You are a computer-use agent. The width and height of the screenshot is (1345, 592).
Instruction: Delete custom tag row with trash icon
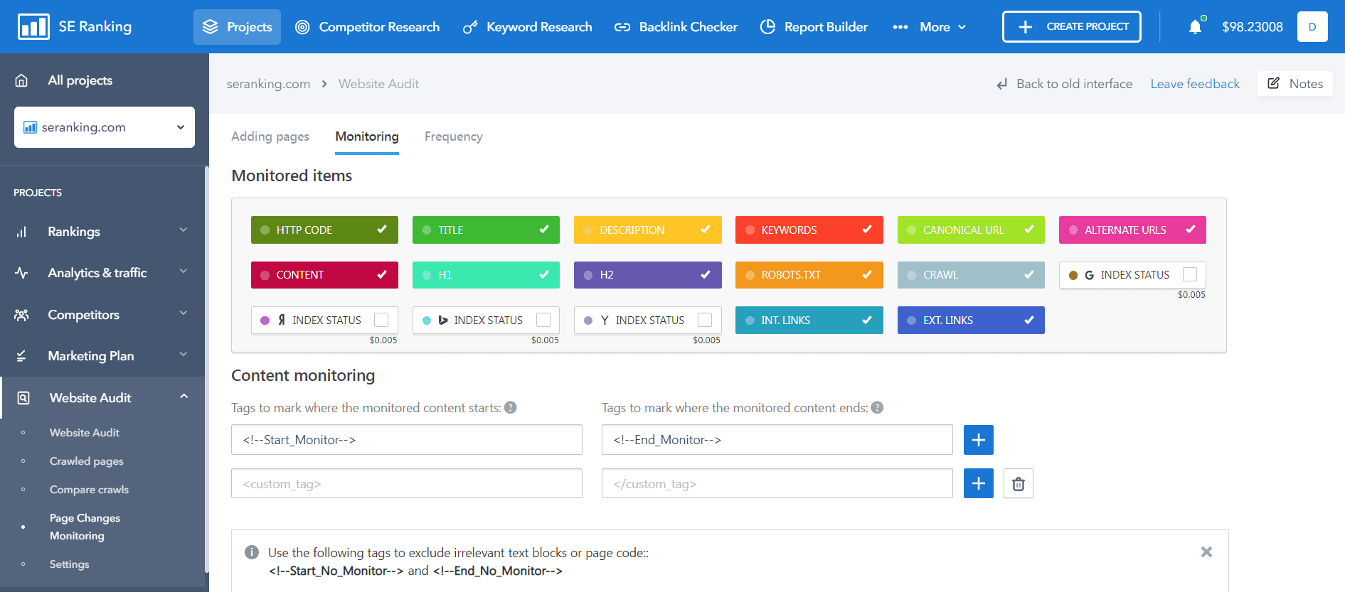[x=1019, y=483]
